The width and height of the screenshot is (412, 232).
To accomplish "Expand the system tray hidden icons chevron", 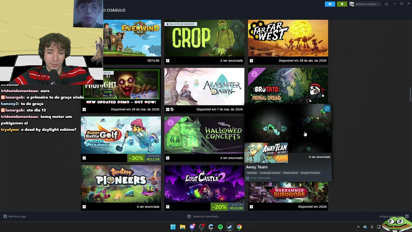I will (358, 227).
